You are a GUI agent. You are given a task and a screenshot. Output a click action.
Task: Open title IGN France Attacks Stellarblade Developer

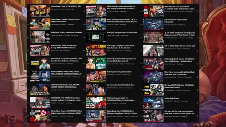click(x=66, y=32)
